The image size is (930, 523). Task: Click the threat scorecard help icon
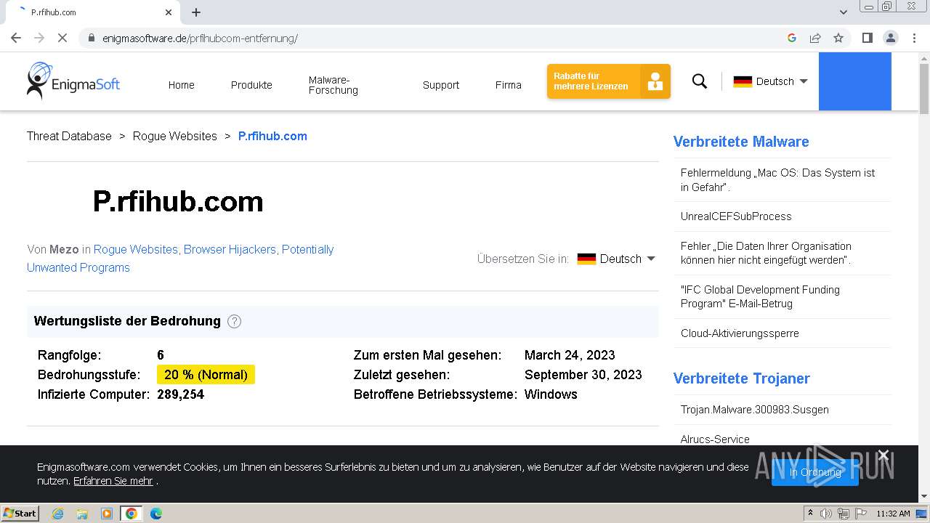point(234,321)
